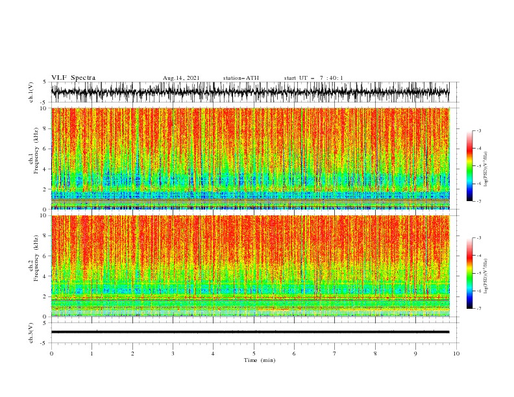Click the ch.1 spectrogram color bar
Viewport: 514px width, 397px height.
pyautogui.click(x=469, y=166)
